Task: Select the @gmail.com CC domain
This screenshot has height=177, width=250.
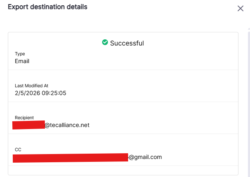Action: coord(145,157)
